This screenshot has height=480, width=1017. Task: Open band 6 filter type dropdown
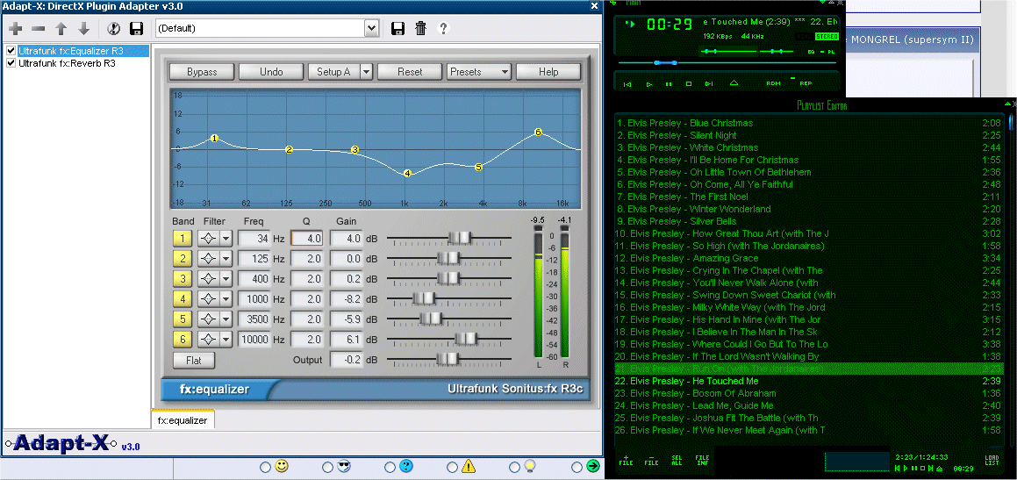[x=225, y=340]
